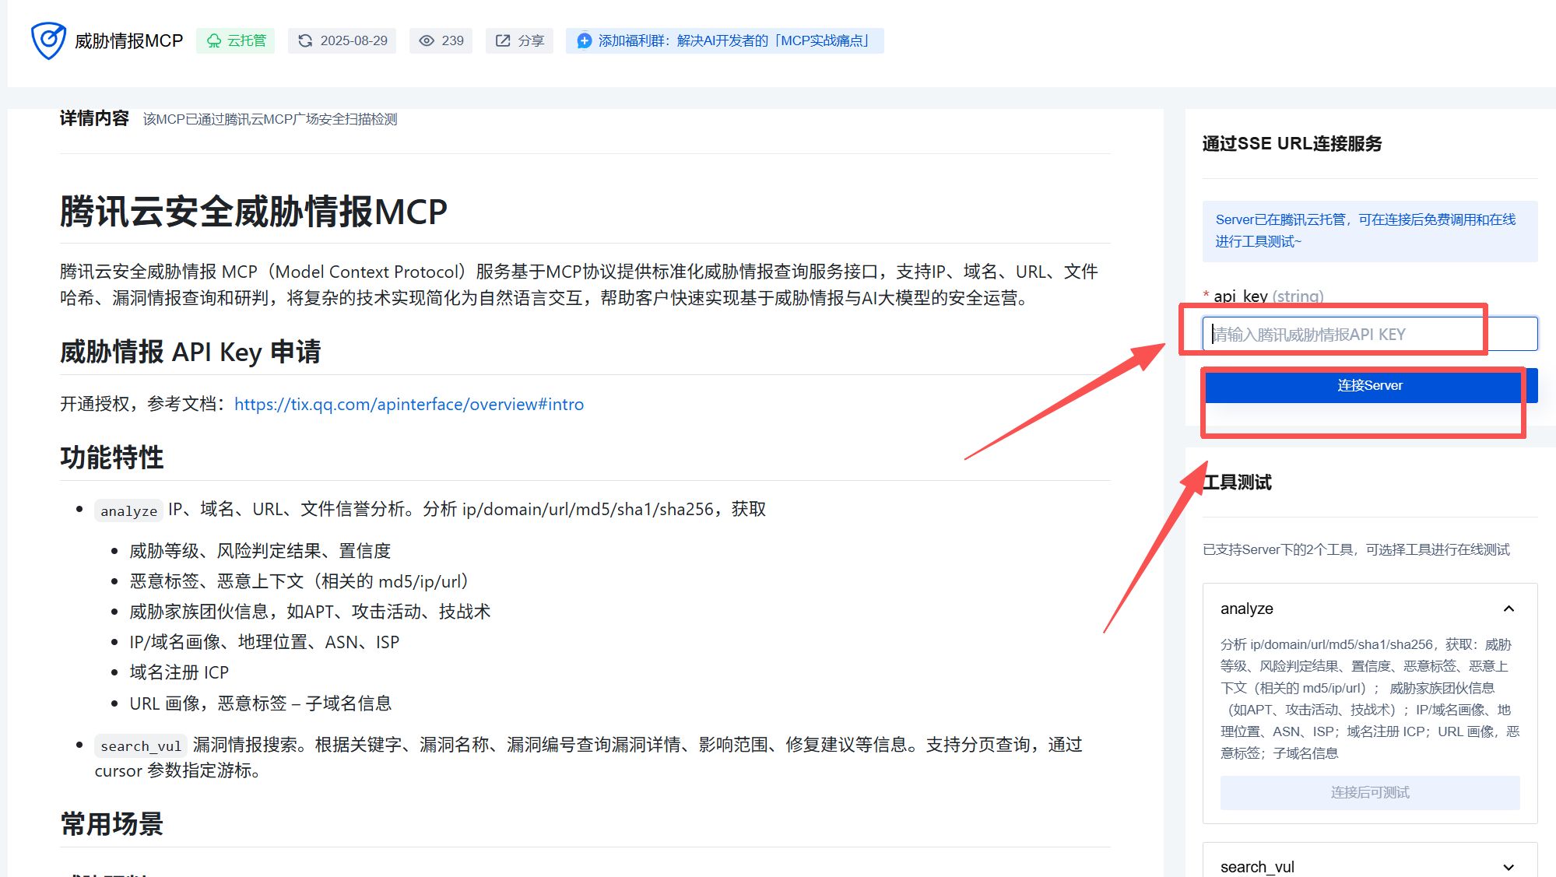1556x877 pixels.
Task: Click the 239 view count
Action: pyautogui.click(x=452, y=40)
